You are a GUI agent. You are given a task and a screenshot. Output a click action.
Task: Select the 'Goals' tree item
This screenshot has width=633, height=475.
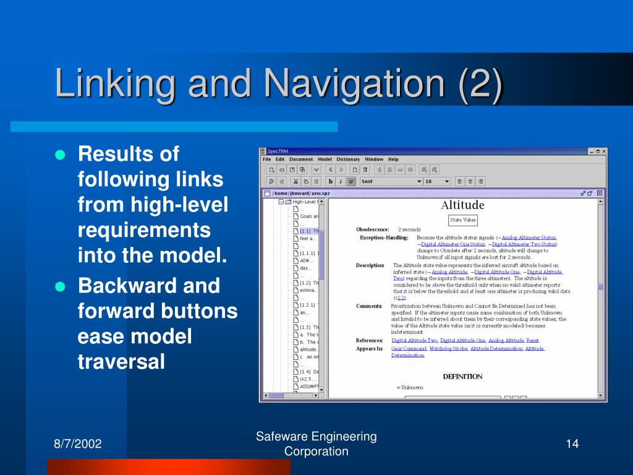[309, 216]
